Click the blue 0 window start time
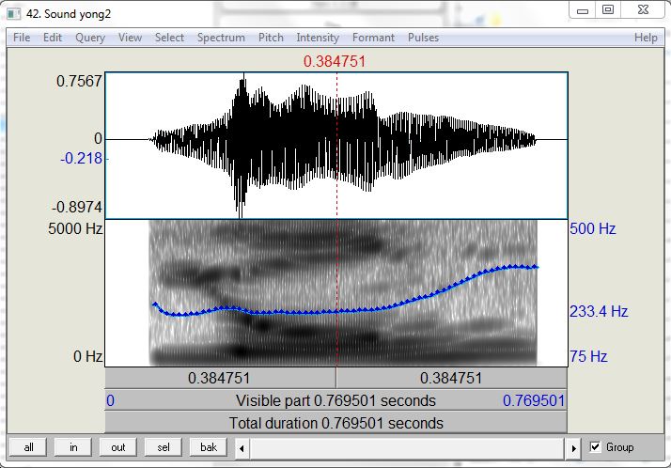Image resolution: width=671 pixels, height=468 pixels. (110, 400)
